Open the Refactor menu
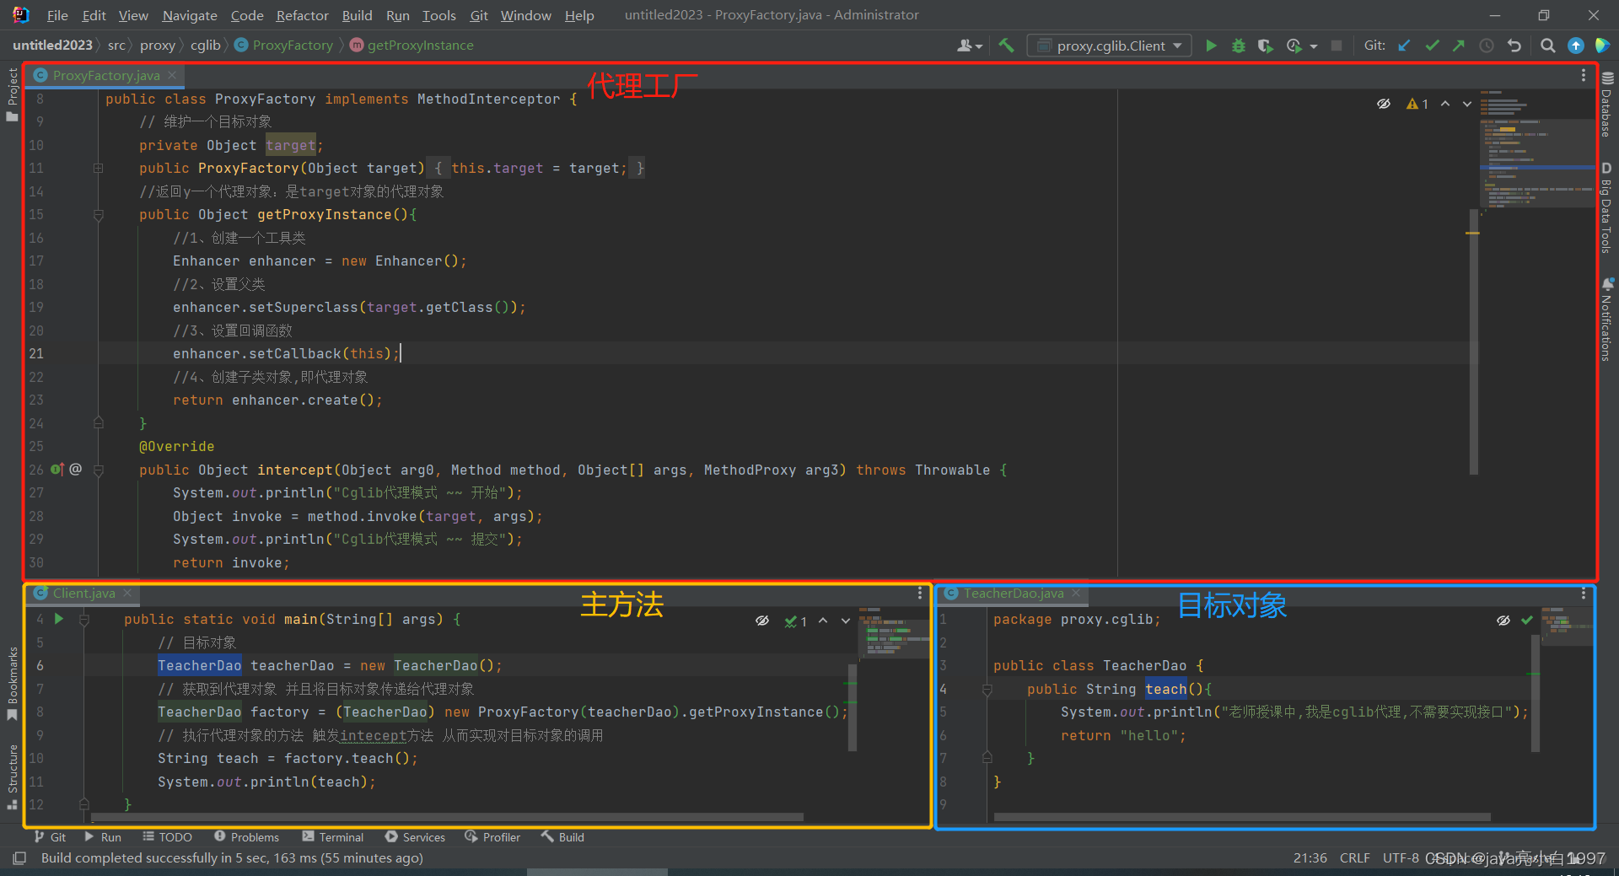Screen dimensions: 1619x876 coord(302,15)
